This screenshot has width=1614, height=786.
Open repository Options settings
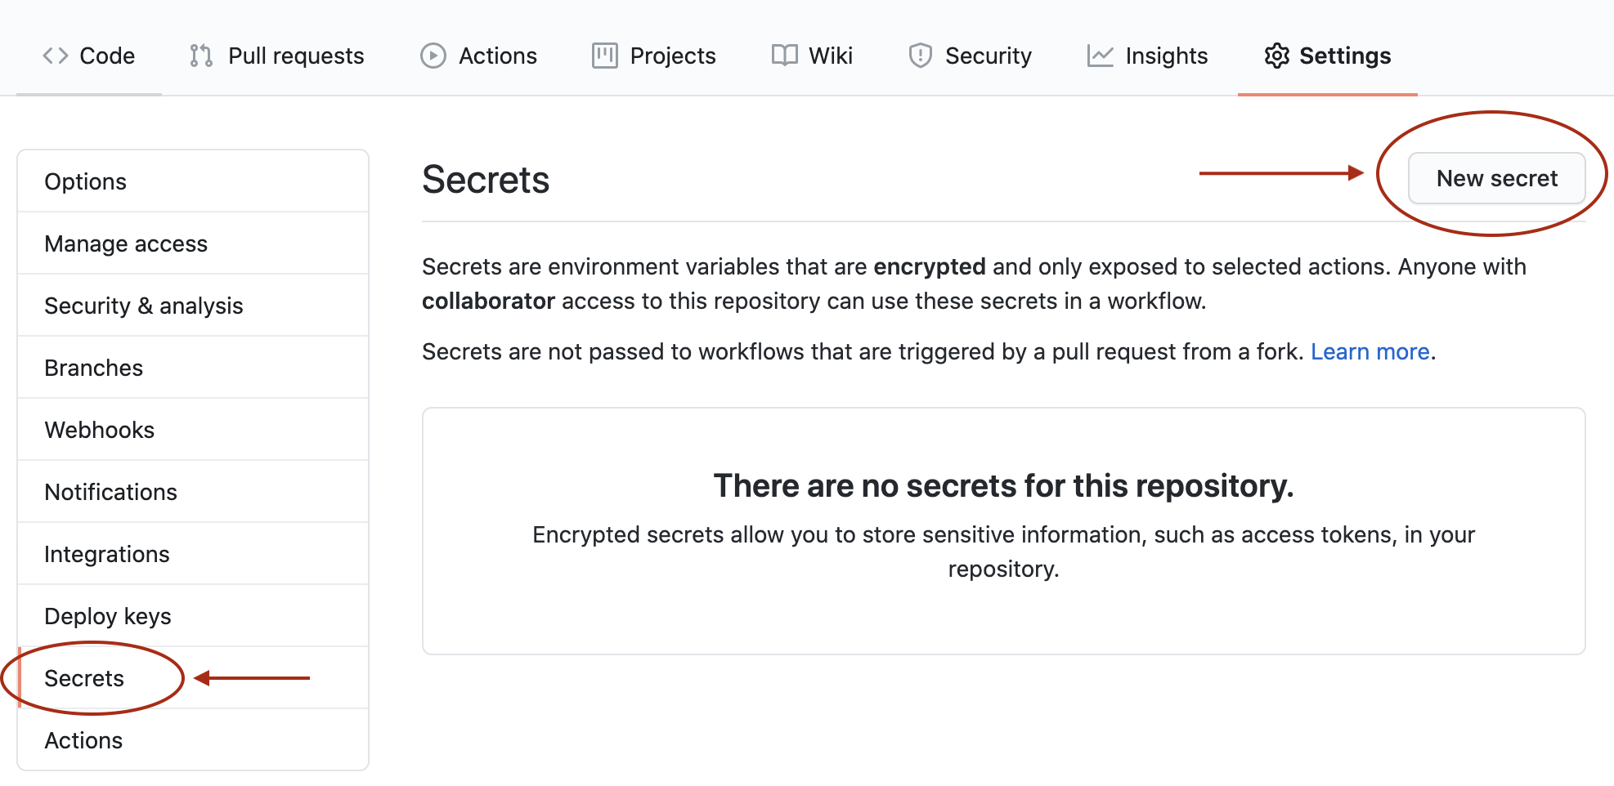pos(85,181)
